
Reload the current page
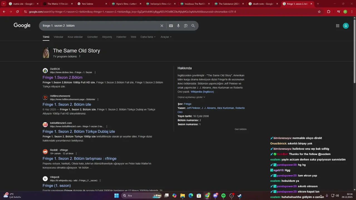(x=18, y=12)
